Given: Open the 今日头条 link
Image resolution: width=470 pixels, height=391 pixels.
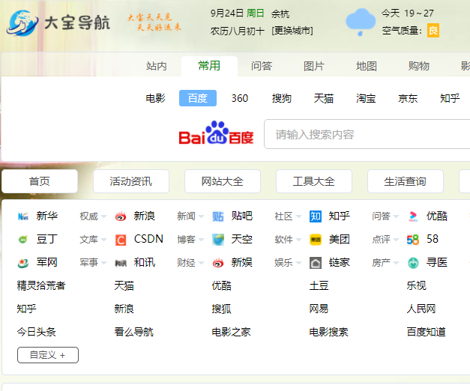Looking at the screenshot, I should tap(37, 332).
